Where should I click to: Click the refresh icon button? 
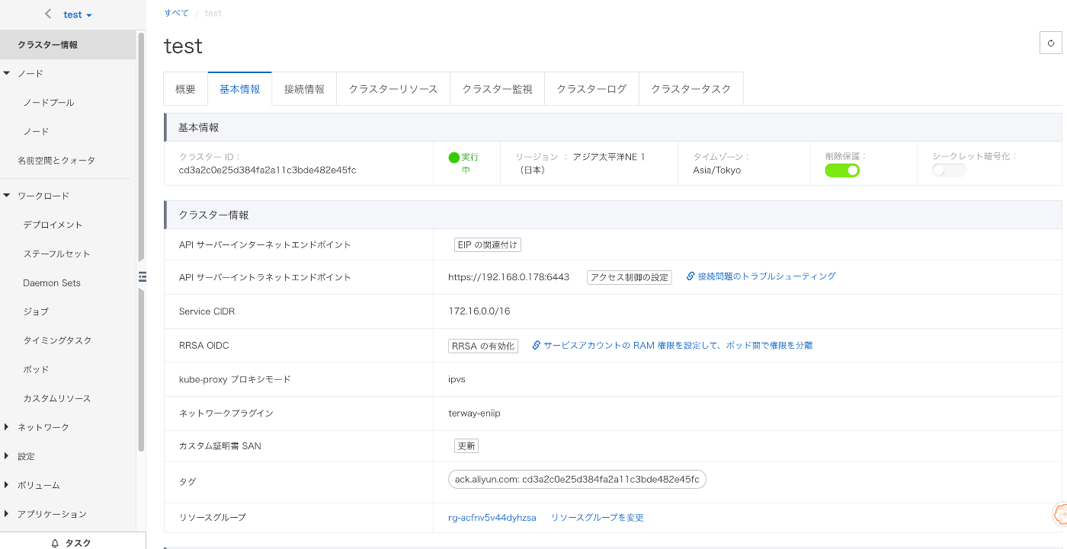click(x=1051, y=43)
